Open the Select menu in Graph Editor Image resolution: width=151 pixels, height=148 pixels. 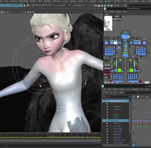coord(115,89)
